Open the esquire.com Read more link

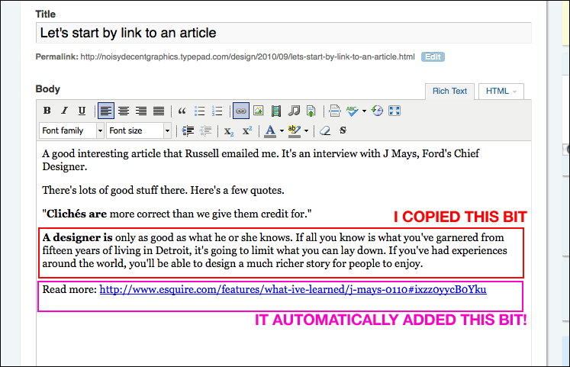[x=292, y=289]
